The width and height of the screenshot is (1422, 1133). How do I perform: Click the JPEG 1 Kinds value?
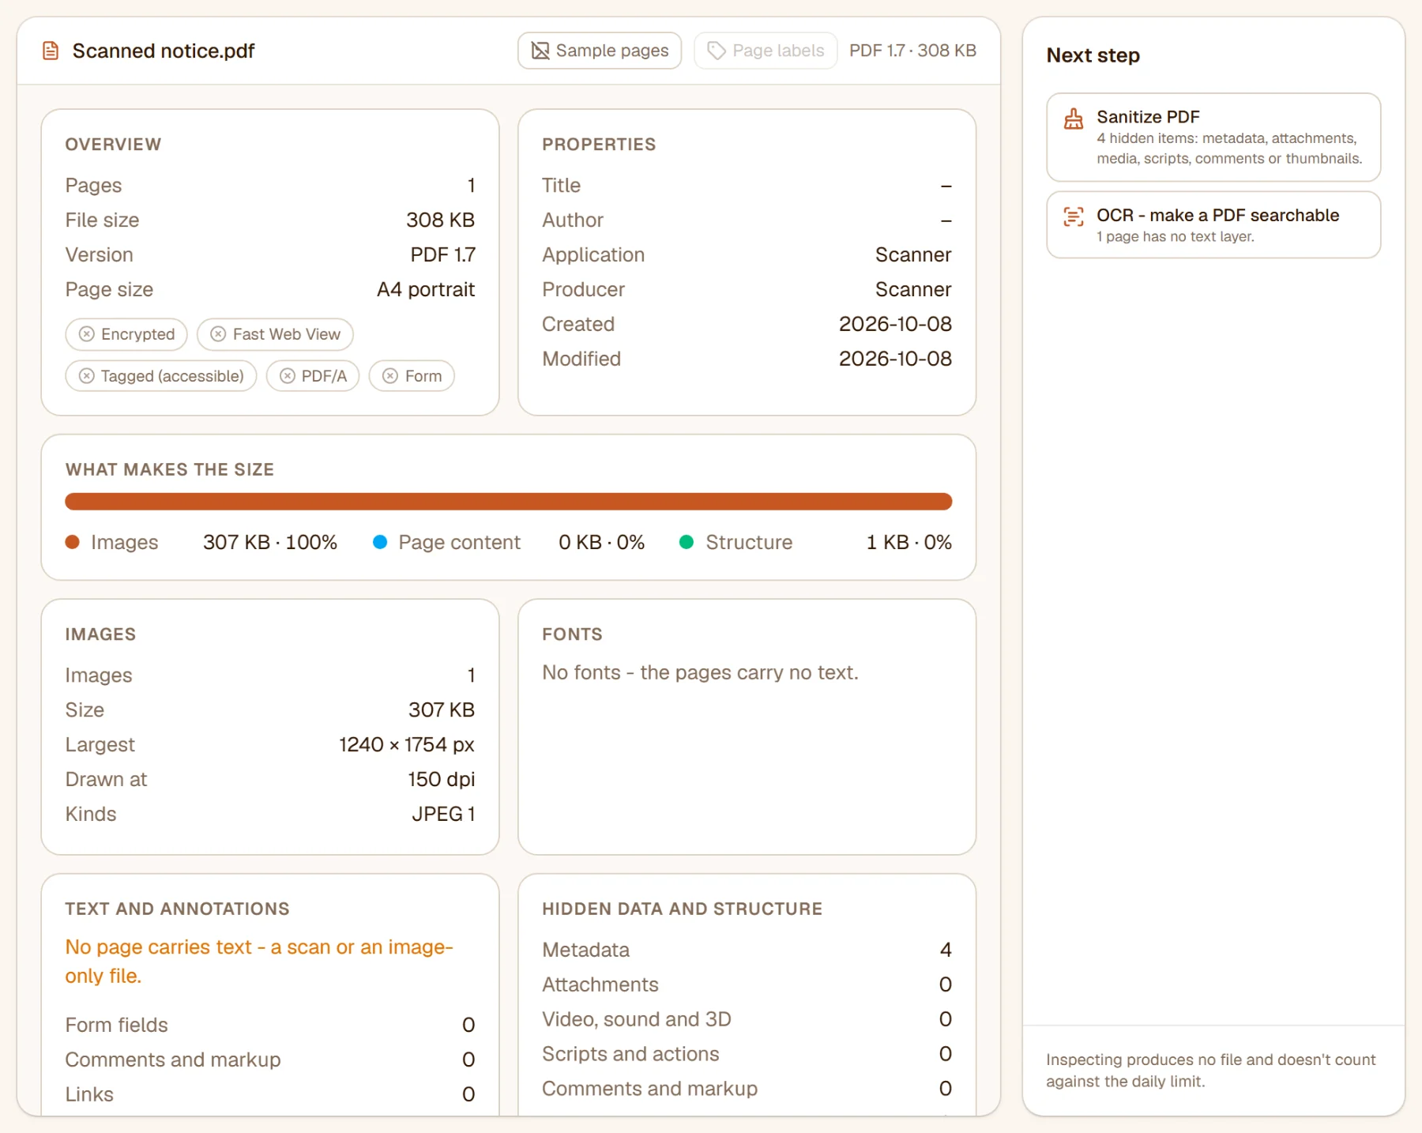click(x=443, y=814)
